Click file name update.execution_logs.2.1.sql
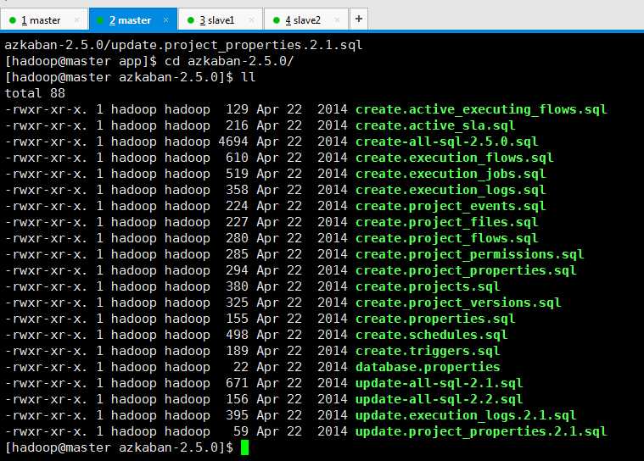This screenshot has width=644, height=461. coord(466,415)
